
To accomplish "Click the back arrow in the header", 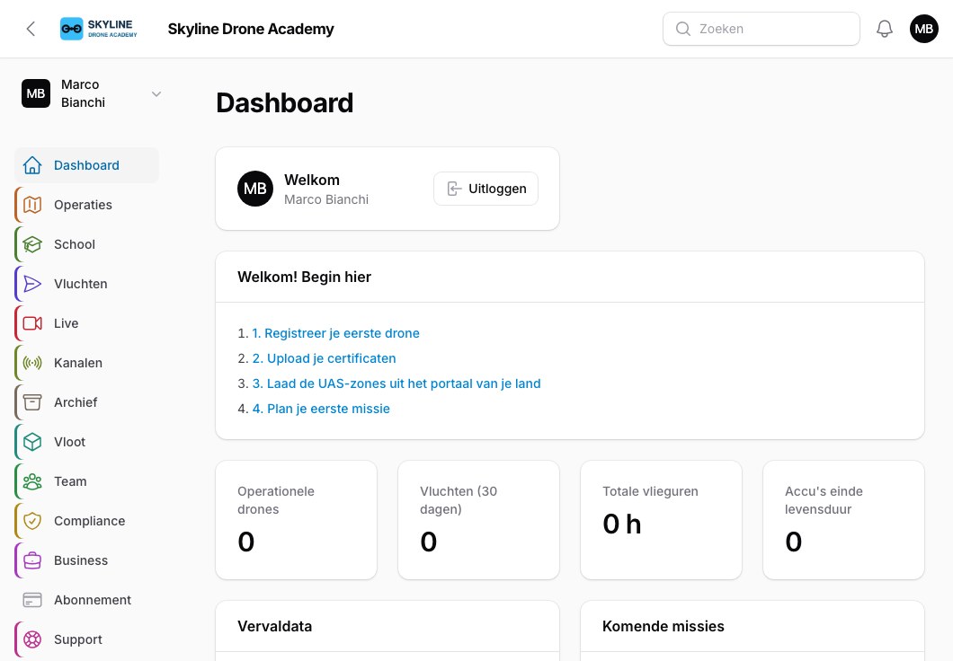I will pyautogui.click(x=31, y=29).
